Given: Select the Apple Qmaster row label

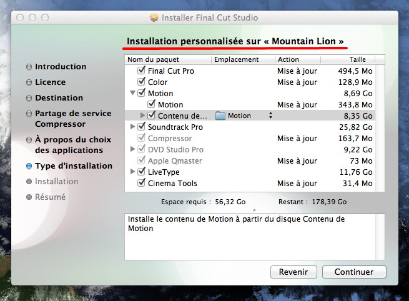Looking at the screenshot, I should click(x=175, y=160).
